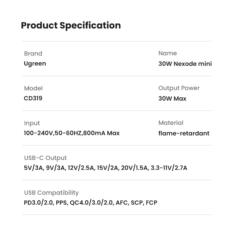Click the 30W Nexode mini text
The height and width of the screenshot is (242, 242).
pyautogui.click(x=185, y=64)
